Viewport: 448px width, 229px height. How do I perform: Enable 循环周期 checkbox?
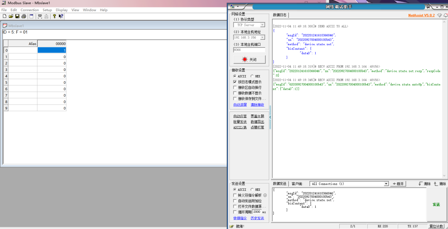[235, 212]
